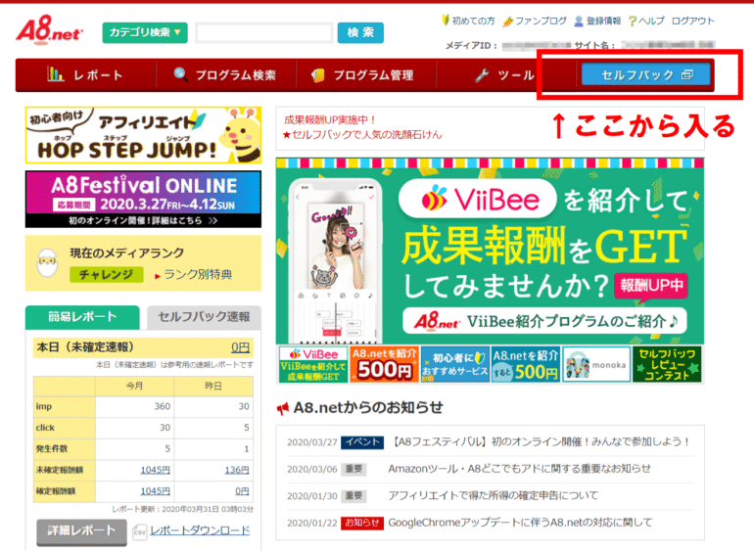Image resolution: width=754 pixels, height=551 pixels.
Task: Click the wrench icon for ツール
Action: click(x=482, y=75)
